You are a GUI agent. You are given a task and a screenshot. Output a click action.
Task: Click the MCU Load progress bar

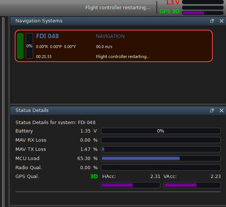[161, 159]
